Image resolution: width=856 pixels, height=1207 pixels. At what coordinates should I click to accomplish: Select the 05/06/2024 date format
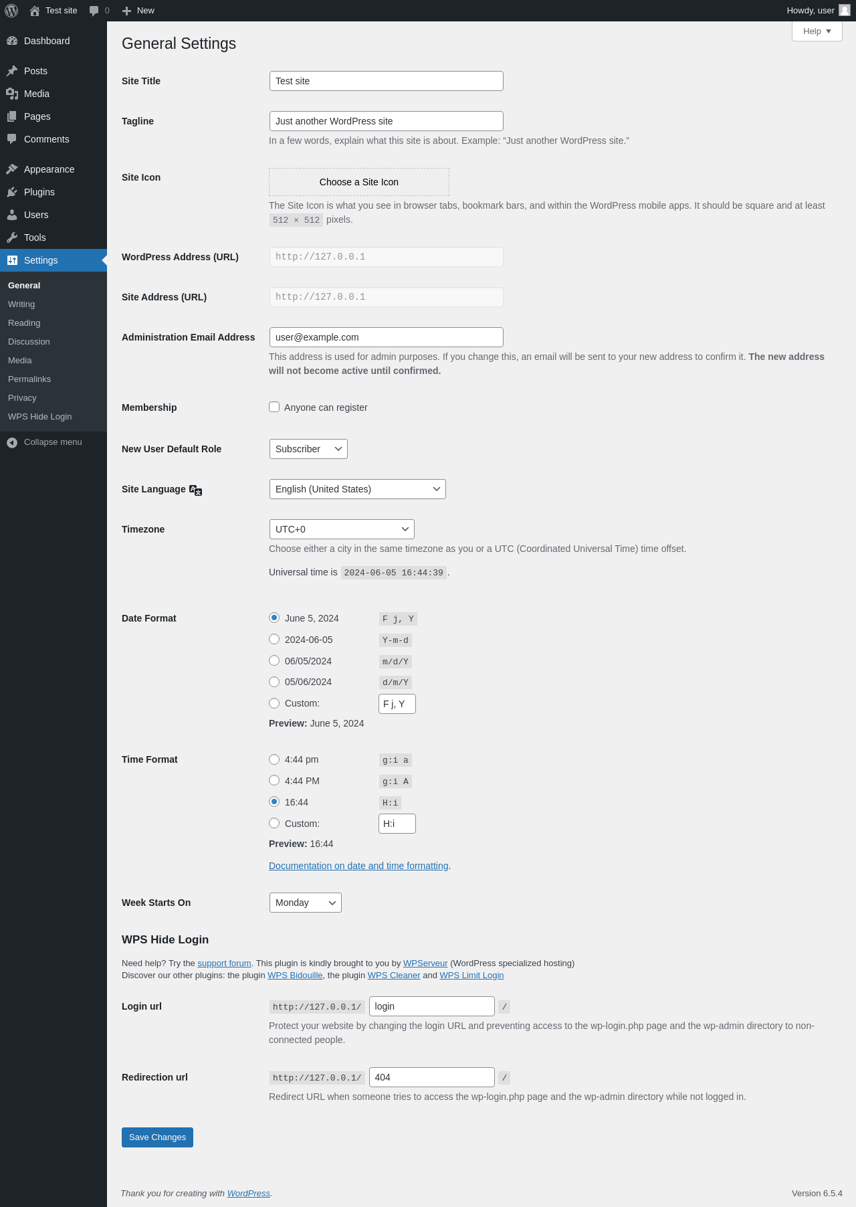(x=274, y=682)
